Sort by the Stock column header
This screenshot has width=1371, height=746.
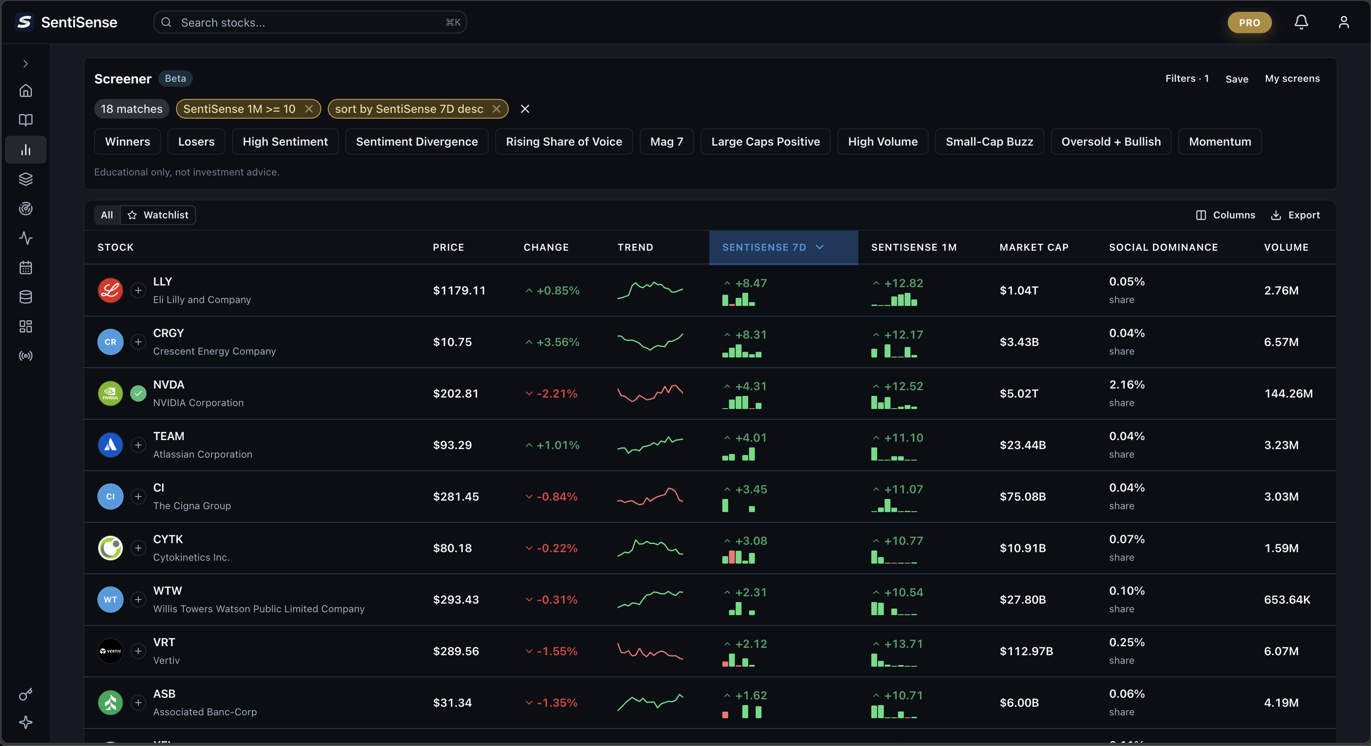(115, 248)
